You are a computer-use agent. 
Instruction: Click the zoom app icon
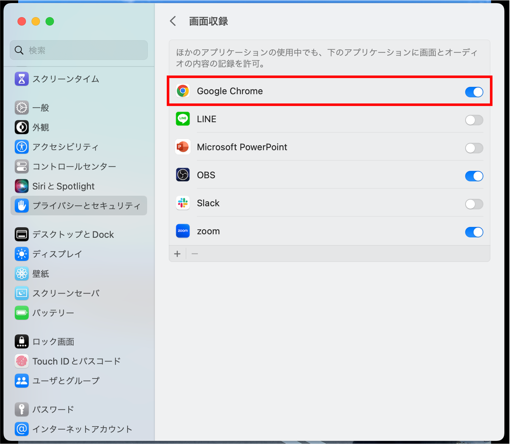183,231
